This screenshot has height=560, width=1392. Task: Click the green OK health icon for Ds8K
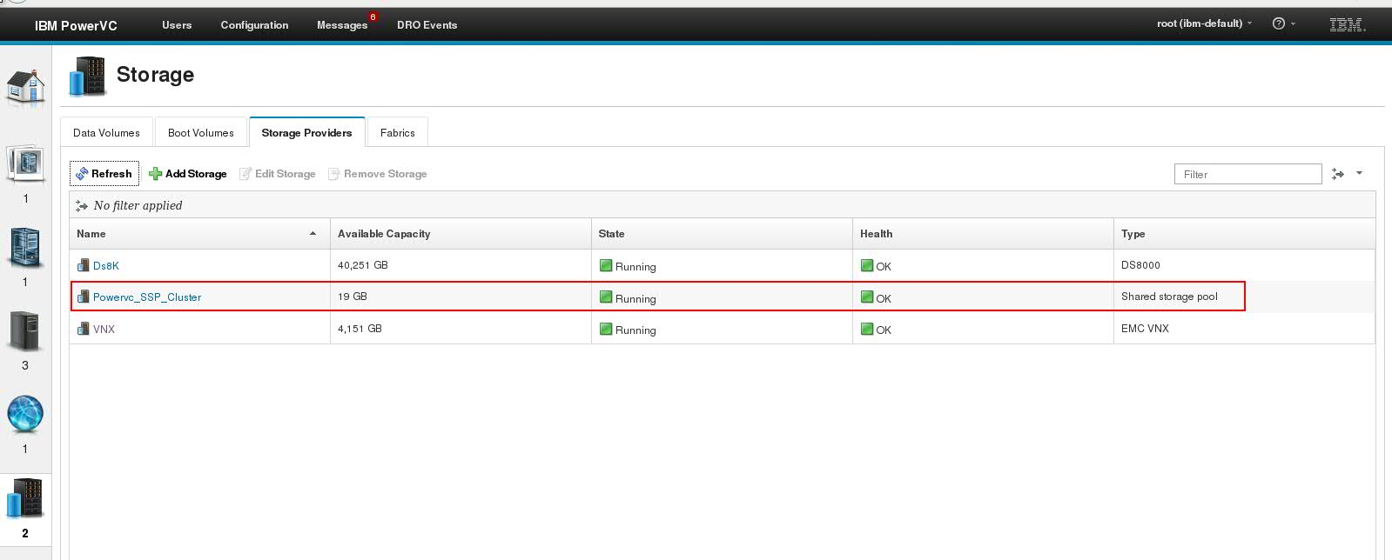tap(867, 265)
